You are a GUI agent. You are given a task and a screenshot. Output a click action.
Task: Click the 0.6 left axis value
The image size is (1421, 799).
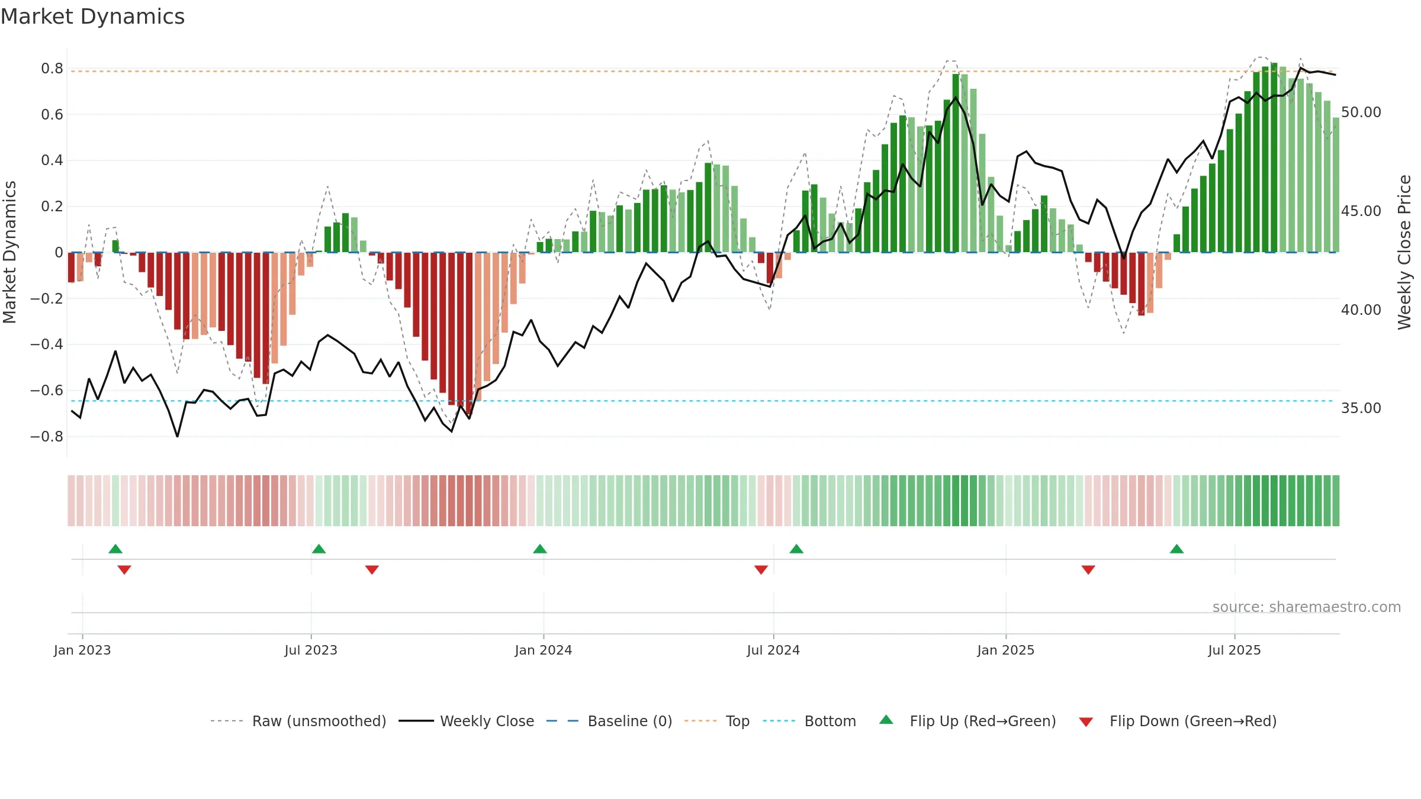52,115
